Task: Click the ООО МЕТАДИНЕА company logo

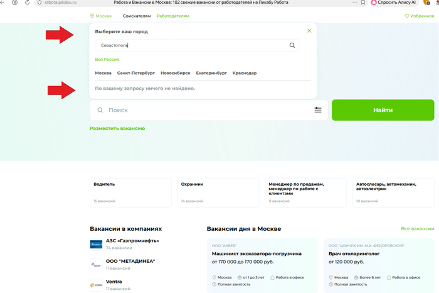Action: (96, 264)
